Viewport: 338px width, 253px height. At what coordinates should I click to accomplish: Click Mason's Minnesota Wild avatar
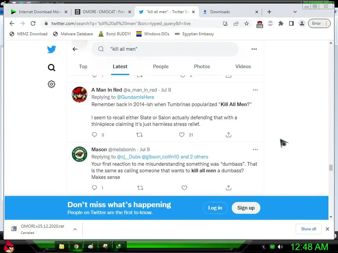tap(80, 154)
